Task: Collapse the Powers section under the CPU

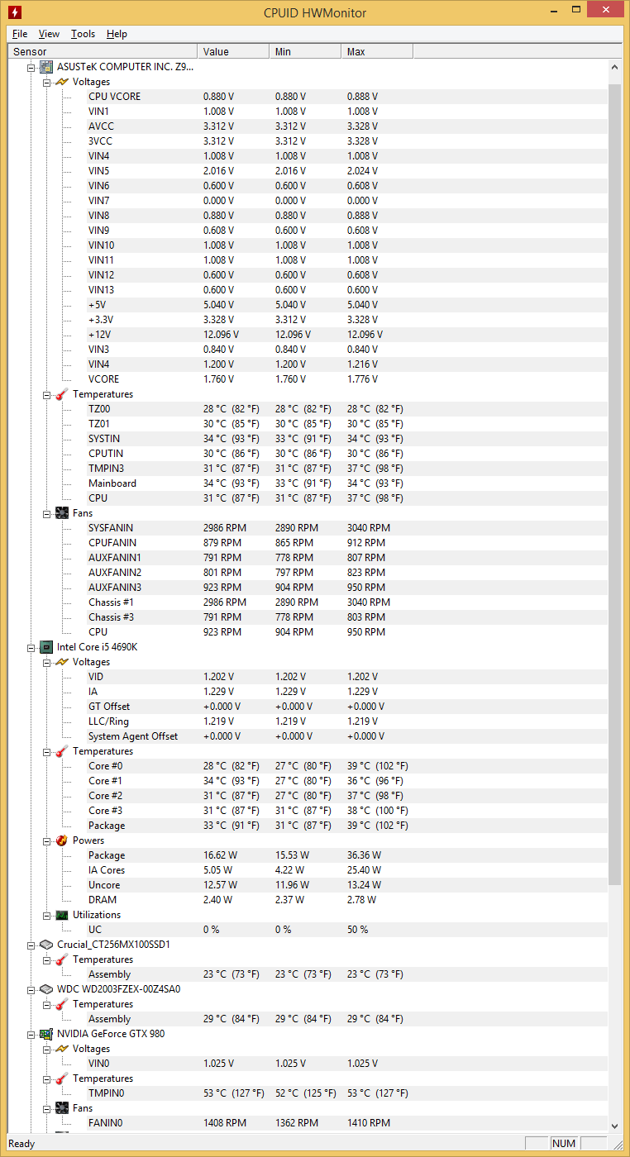Action: (47, 840)
